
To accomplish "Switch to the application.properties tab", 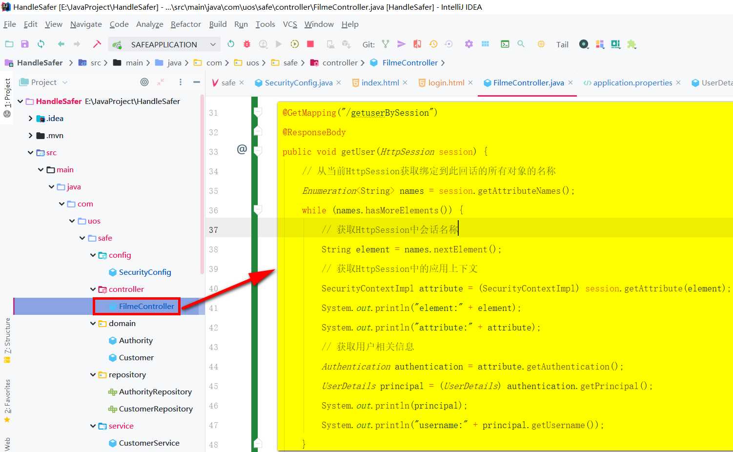I will point(632,82).
